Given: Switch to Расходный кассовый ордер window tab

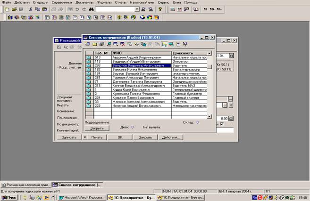Looking at the screenshot, I should coord(25,184).
